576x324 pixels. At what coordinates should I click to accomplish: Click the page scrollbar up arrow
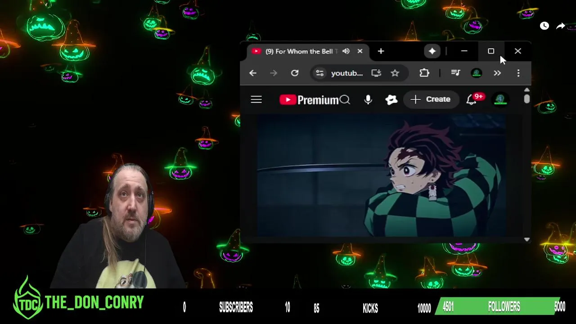point(527,90)
